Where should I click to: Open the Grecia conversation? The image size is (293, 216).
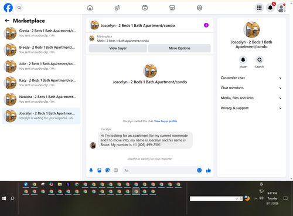41,33
